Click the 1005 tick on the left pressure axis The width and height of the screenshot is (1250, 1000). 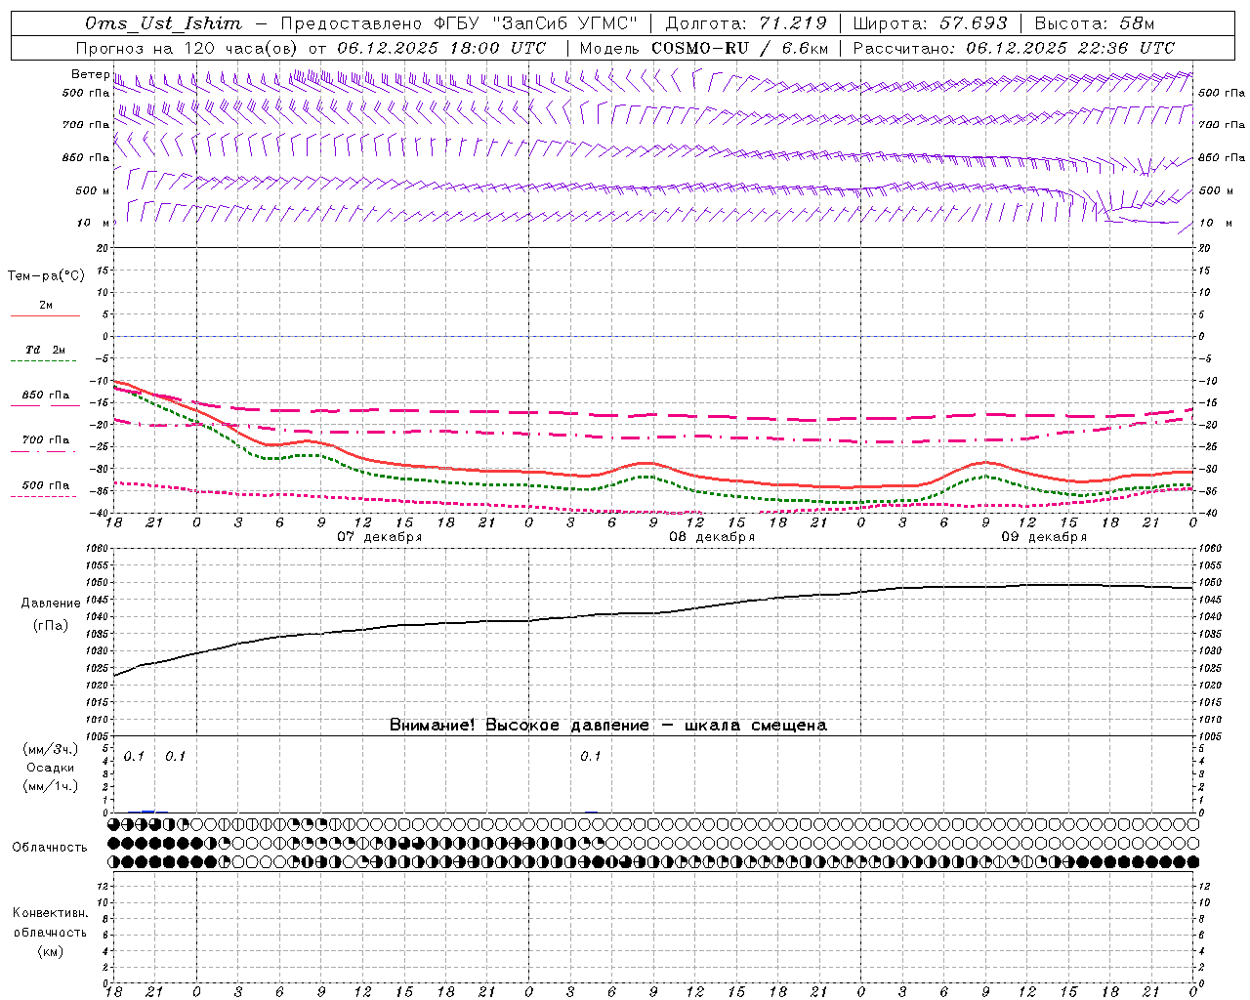point(98,735)
